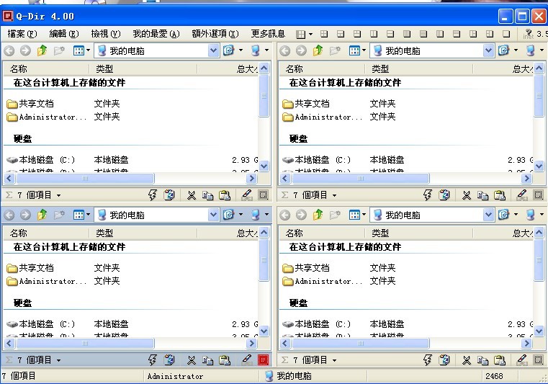Click the 类型 column header in upper-right pane
Viewport: 548px width, 384px height.
(419, 69)
